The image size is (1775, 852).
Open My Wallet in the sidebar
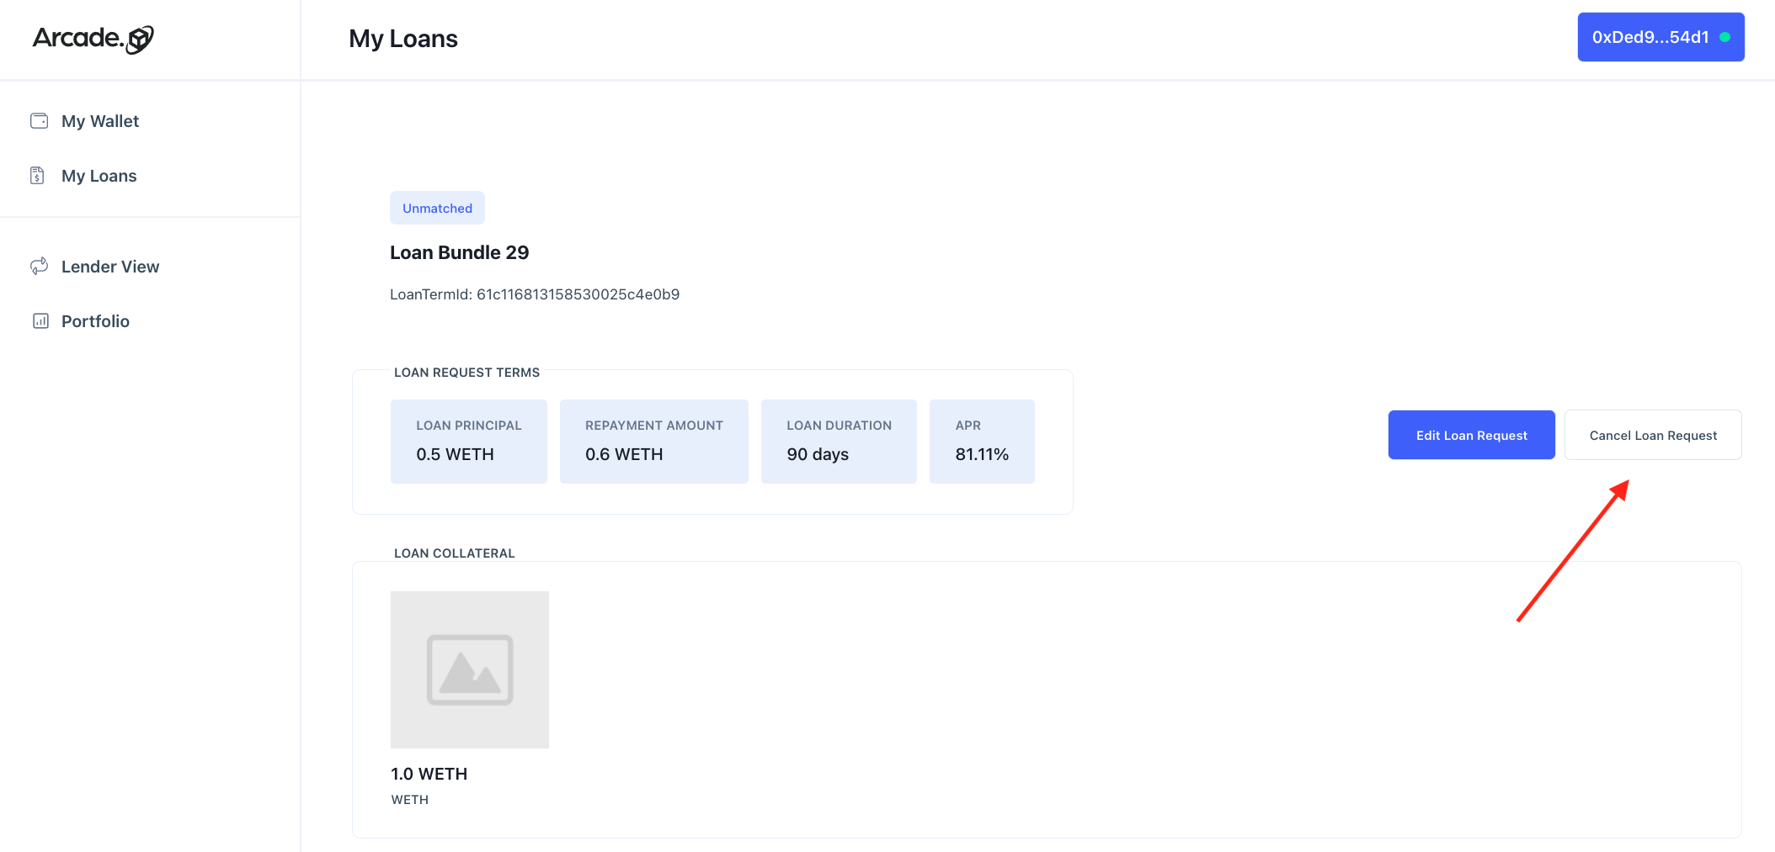[x=100, y=121]
